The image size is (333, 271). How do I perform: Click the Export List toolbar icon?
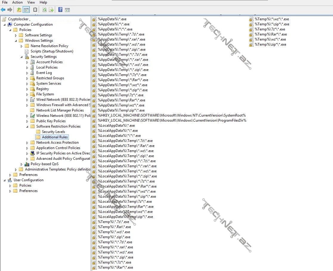click(51, 10)
